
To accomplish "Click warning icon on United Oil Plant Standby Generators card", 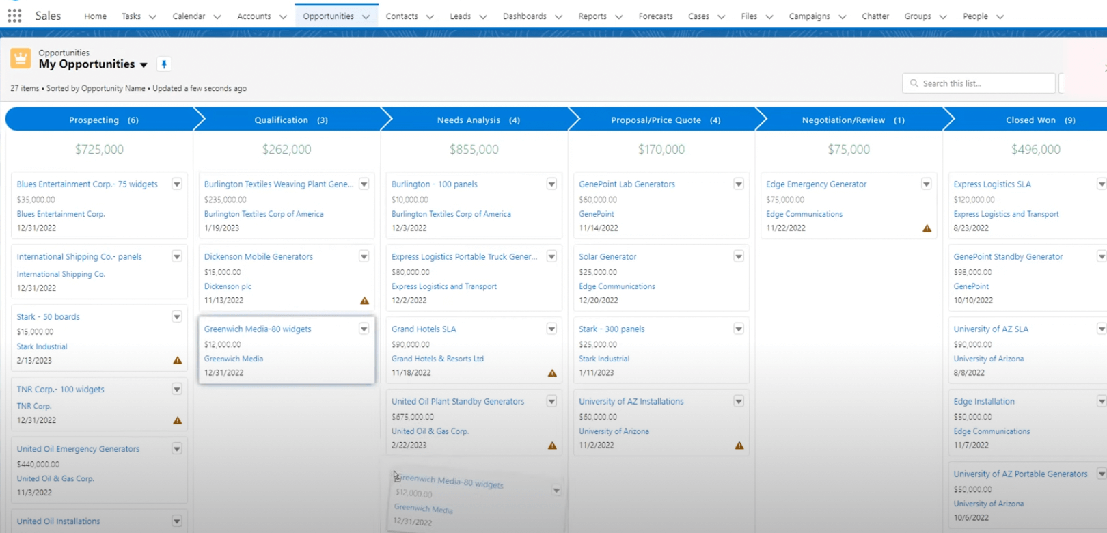I will [552, 446].
